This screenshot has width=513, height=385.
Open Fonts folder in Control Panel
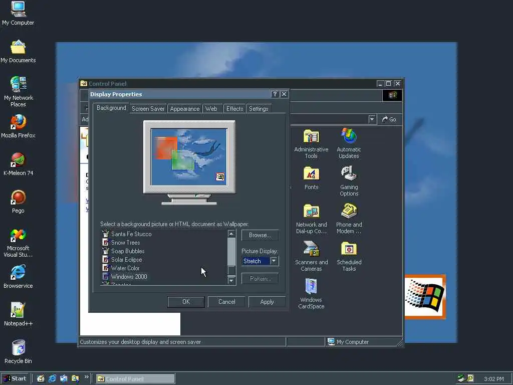311,178
